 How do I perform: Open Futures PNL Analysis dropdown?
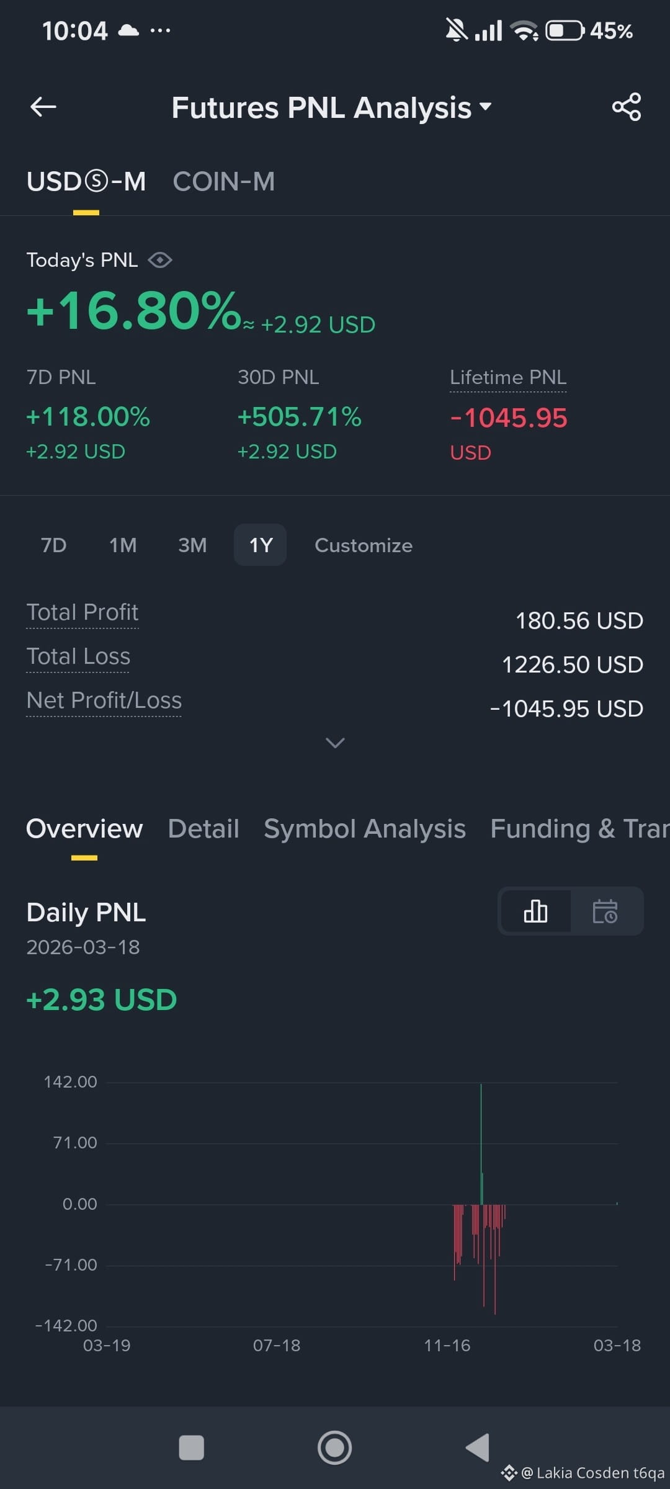click(332, 107)
